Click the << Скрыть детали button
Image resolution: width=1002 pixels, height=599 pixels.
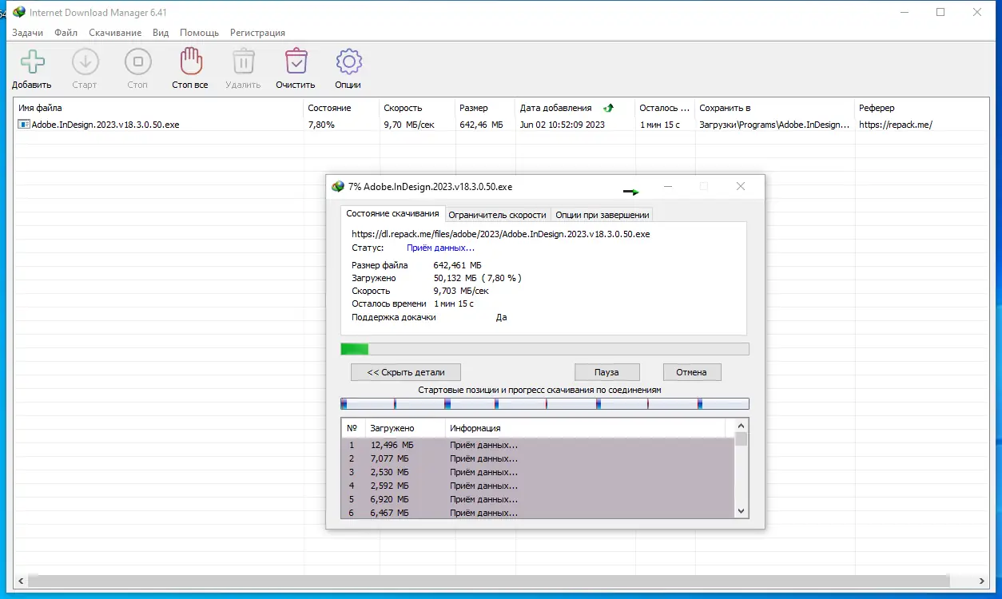(x=406, y=372)
